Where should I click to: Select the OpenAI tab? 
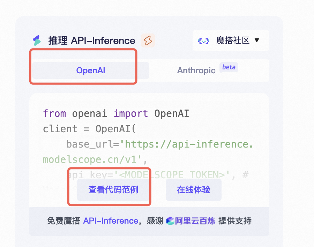(x=90, y=70)
